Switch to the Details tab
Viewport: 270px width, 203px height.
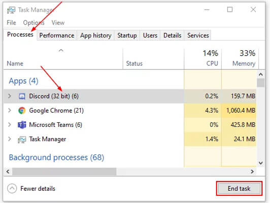coord(173,36)
